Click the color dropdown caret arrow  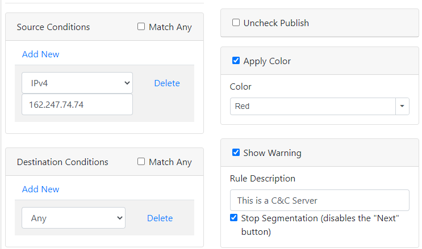coord(402,106)
